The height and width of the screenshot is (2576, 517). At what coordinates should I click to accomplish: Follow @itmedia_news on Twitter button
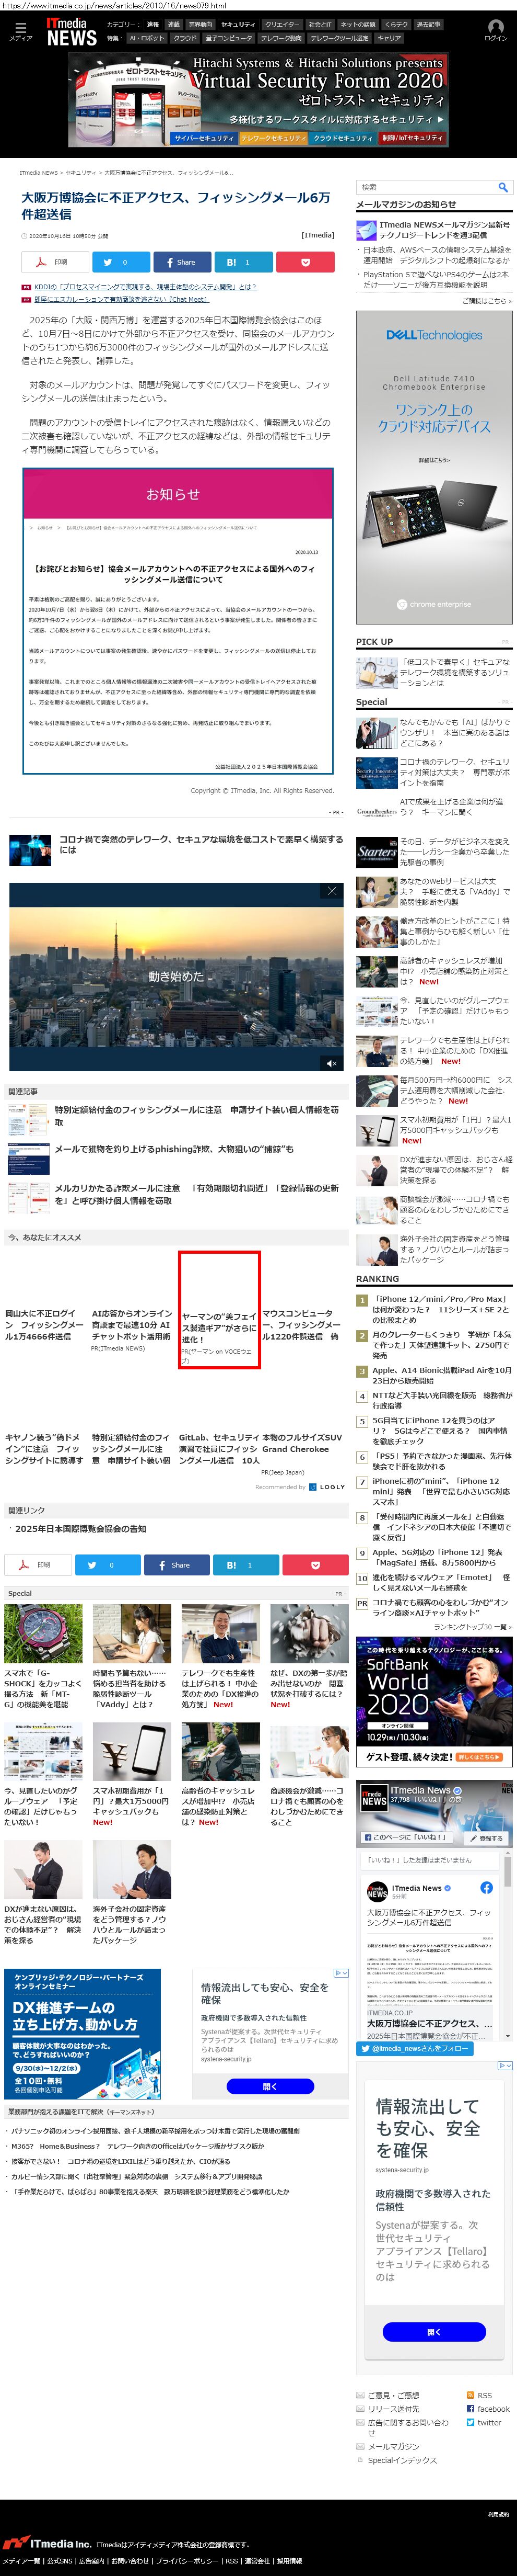414,2049
